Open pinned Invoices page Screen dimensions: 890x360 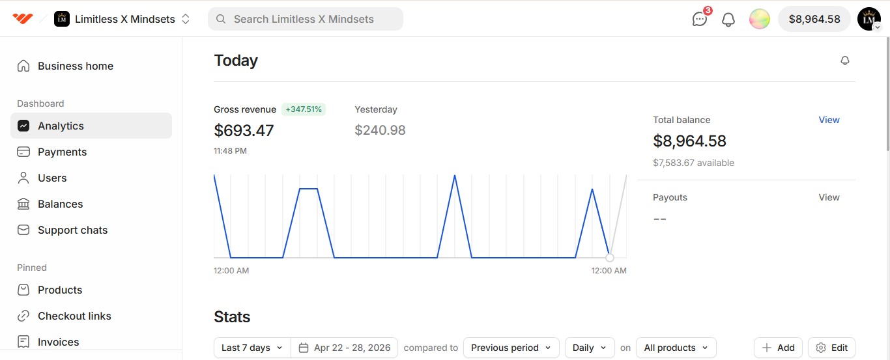[91, 342]
